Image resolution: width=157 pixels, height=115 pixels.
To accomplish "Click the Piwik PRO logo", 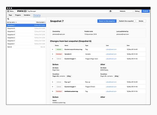I will pos(22,11).
